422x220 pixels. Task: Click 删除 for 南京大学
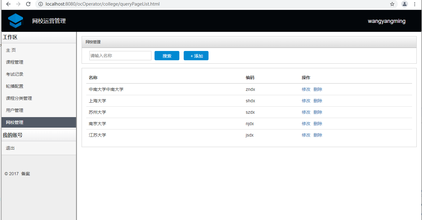point(318,124)
